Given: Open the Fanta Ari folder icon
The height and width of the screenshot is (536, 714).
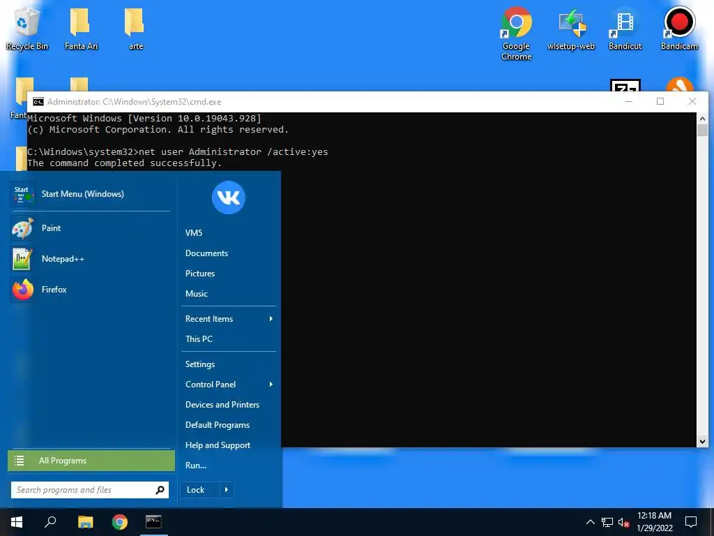Looking at the screenshot, I should (x=81, y=28).
